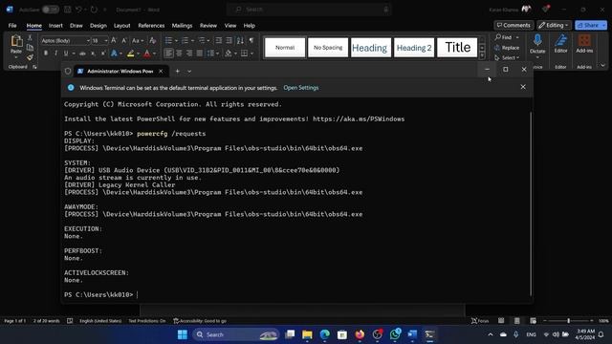Viewport: 612px width, 344px height.
Task: Click the Paste icon in Word's ribbon
Action: [x=16, y=41]
